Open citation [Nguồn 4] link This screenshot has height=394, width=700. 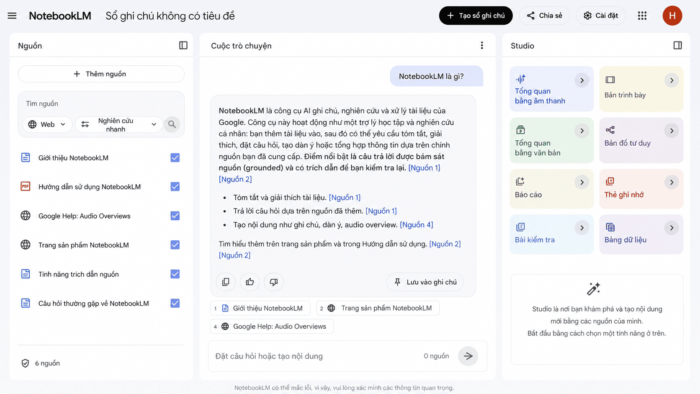[417, 225]
